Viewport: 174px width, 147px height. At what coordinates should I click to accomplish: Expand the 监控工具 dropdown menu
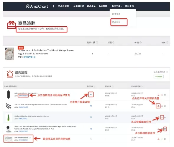pyautogui.click(x=117, y=6)
